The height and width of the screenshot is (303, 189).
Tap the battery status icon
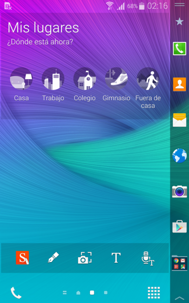click(x=142, y=6)
